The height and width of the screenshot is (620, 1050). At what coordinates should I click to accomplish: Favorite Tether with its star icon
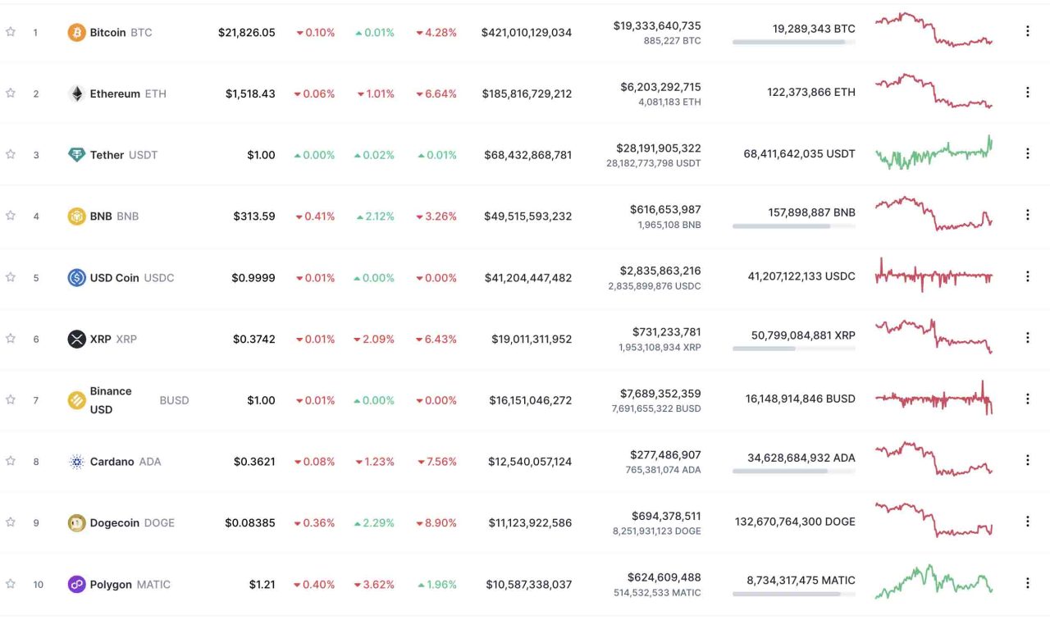(11, 154)
